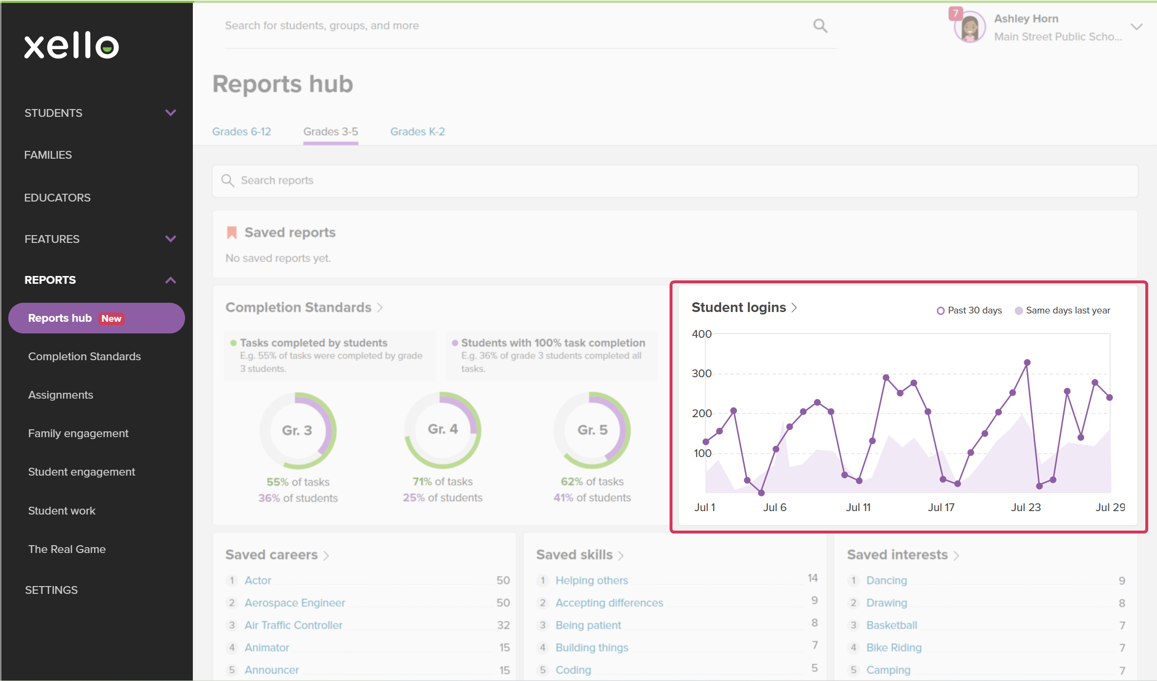Click the magnifier icon in top search
Screen dimensions: 1157x681
click(x=820, y=26)
